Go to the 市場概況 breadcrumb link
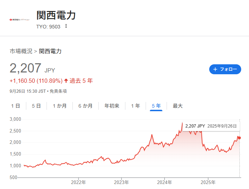This screenshot has height=189, width=249. [21, 51]
